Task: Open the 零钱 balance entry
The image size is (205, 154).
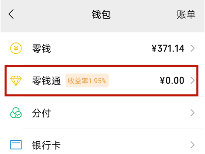Action: pyautogui.click(x=41, y=49)
